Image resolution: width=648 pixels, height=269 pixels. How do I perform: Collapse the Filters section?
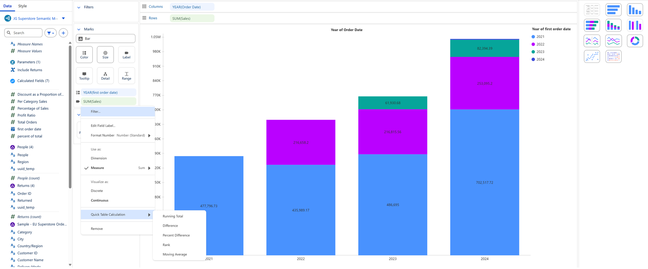click(79, 7)
